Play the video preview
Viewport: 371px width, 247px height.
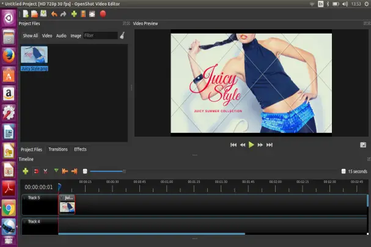click(251, 145)
